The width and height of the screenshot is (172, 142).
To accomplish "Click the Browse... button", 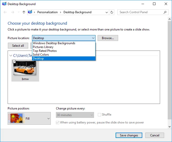I will coord(108,38).
